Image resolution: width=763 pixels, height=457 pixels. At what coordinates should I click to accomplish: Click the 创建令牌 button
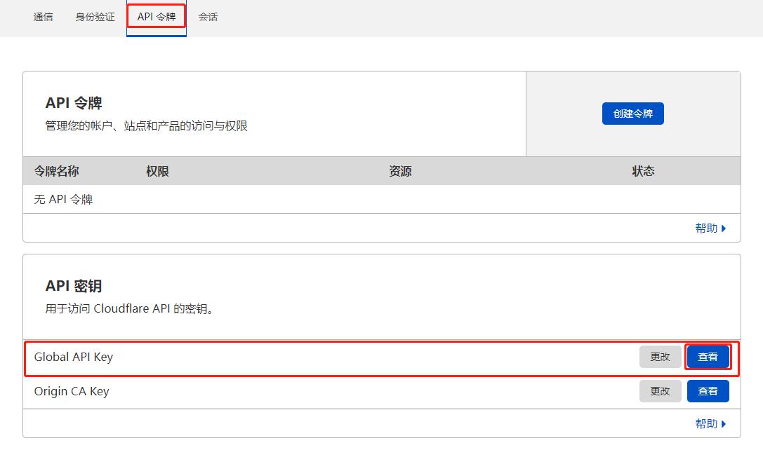click(632, 113)
